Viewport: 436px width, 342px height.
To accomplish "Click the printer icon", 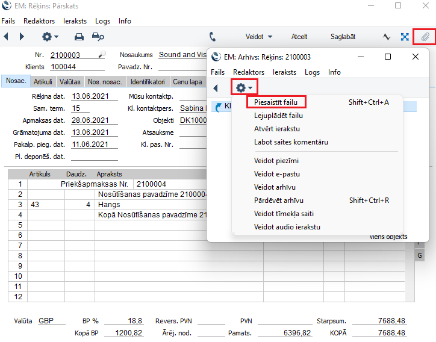I will coord(79,37).
